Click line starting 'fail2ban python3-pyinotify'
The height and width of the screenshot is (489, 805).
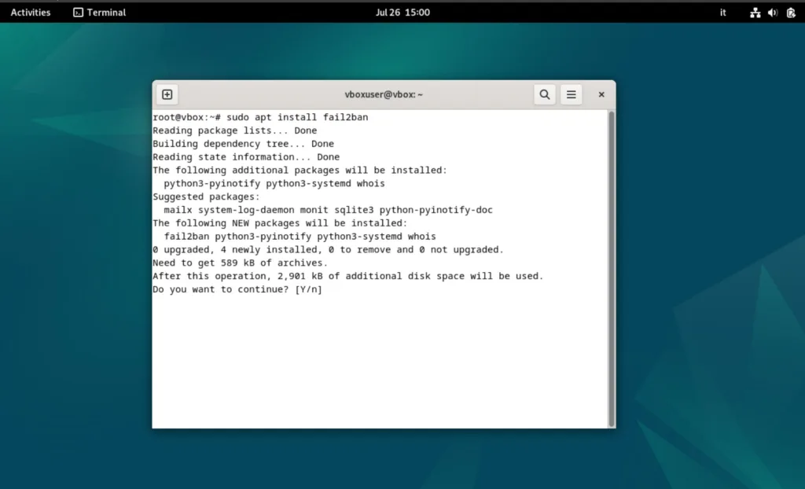tap(300, 237)
